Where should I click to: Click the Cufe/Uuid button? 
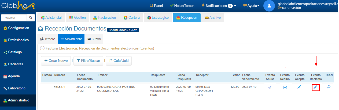click(119, 61)
